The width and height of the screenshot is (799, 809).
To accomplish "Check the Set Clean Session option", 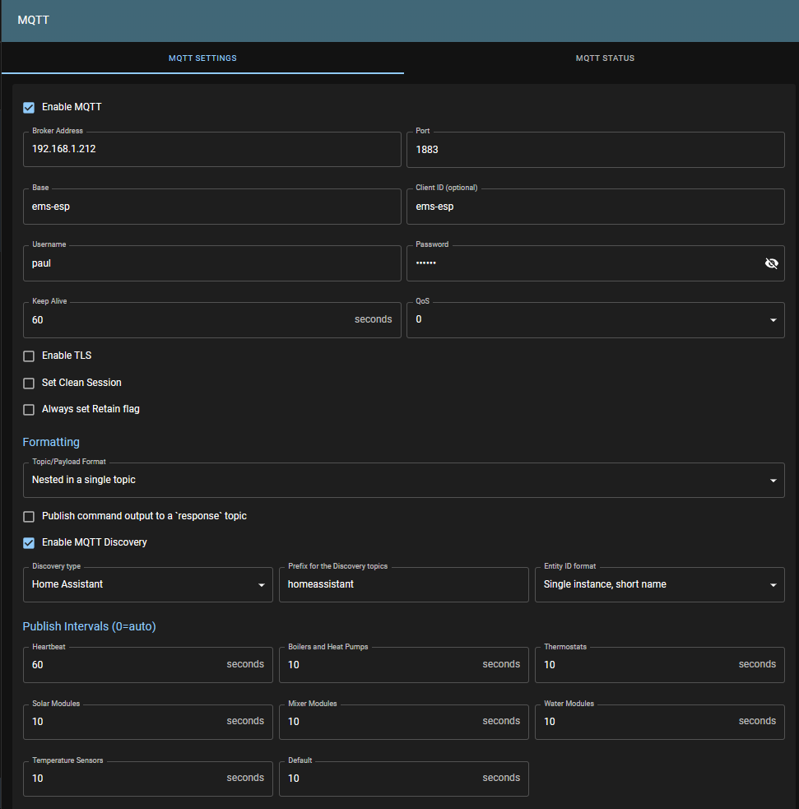I will pyautogui.click(x=28, y=382).
